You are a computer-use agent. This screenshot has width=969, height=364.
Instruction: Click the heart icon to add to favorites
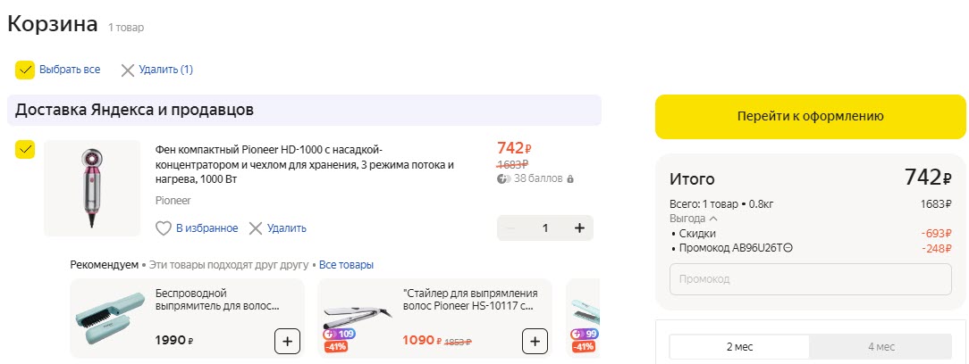click(x=164, y=228)
